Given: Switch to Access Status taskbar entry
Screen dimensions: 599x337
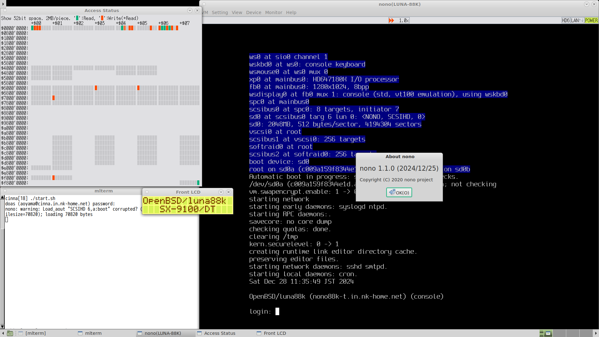Looking at the screenshot, I should pyautogui.click(x=219, y=333).
